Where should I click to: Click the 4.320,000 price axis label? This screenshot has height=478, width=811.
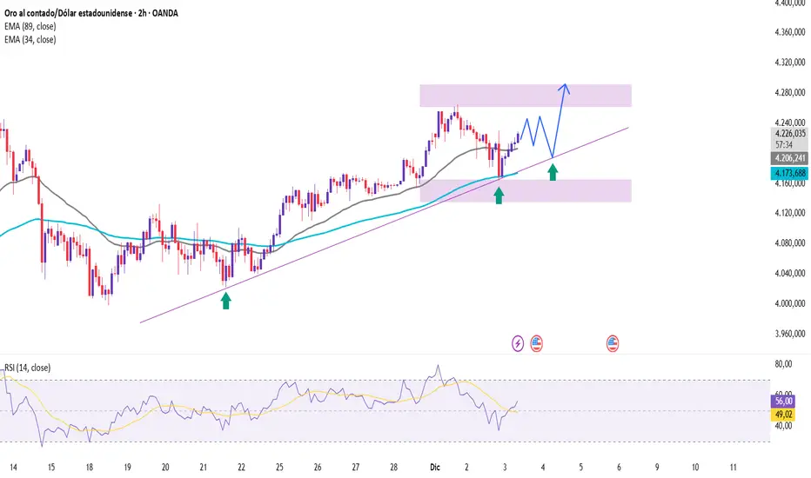point(790,63)
